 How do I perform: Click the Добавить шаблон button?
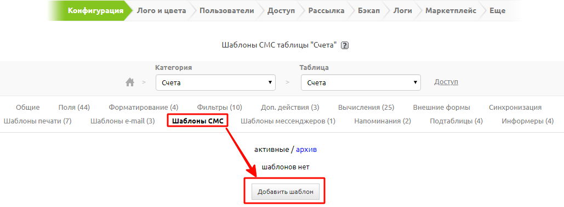(x=285, y=192)
